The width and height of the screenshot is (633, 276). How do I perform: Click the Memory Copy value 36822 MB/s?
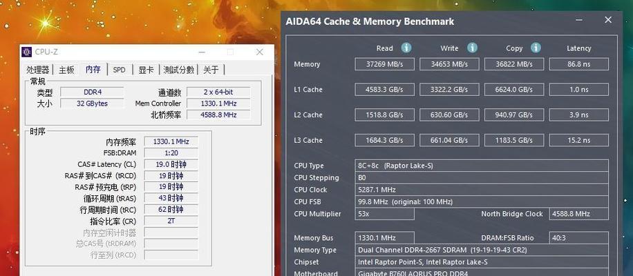pyautogui.click(x=514, y=64)
